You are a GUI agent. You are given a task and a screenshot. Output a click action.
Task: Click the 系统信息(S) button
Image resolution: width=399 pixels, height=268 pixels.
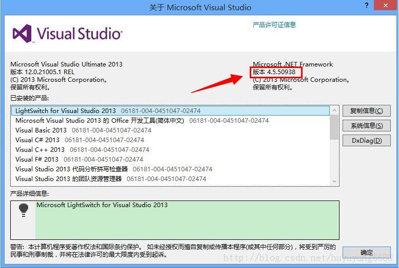(366, 126)
